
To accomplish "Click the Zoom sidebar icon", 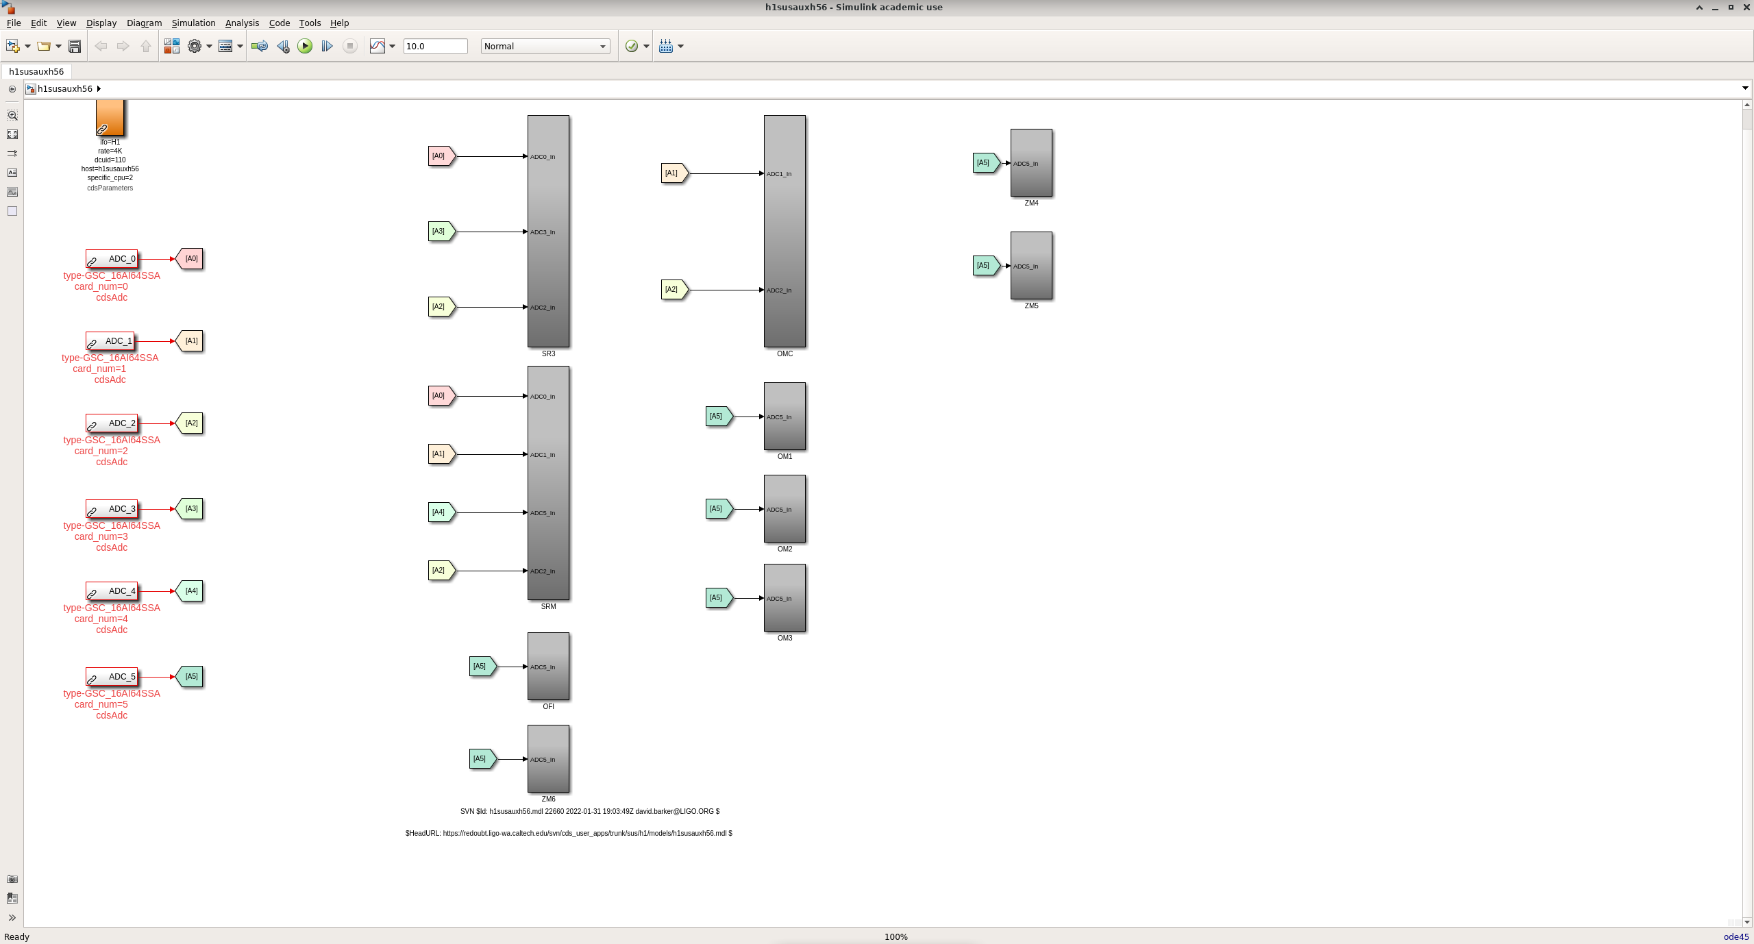I will tap(12, 115).
